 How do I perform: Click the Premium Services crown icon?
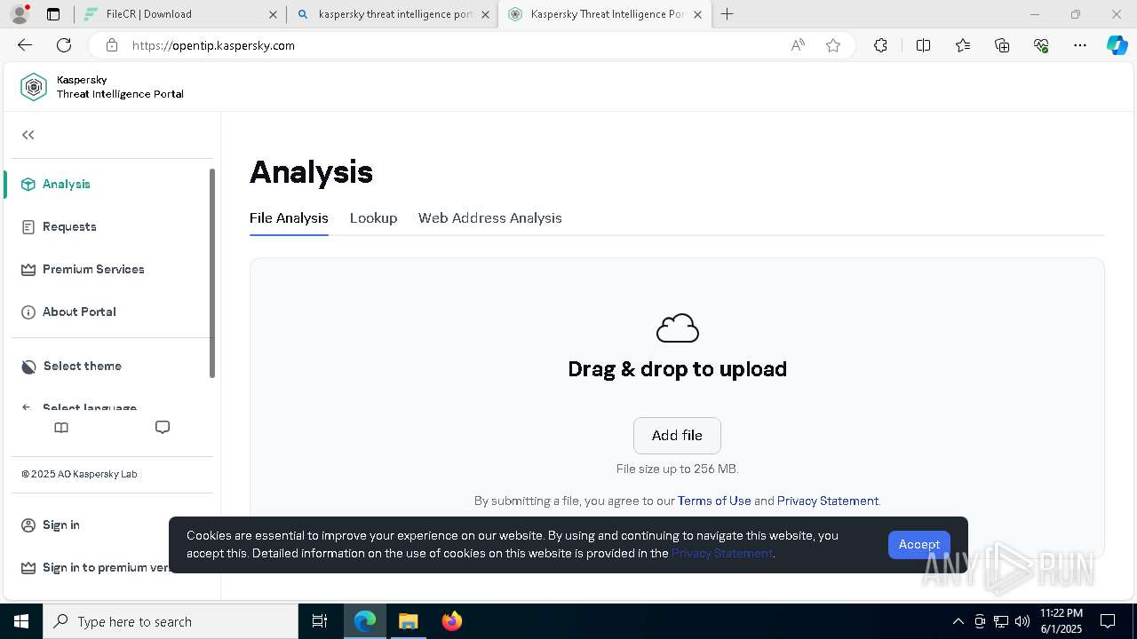28,269
